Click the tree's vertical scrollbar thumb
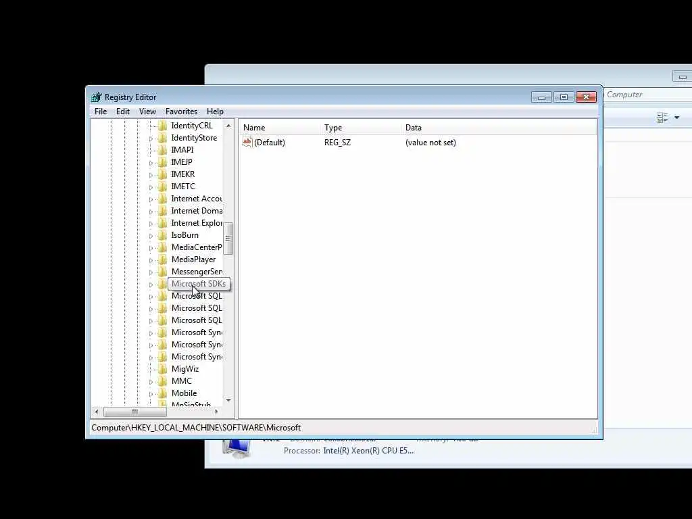Screen dimensions: 692x519 click(x=228, y=239)
